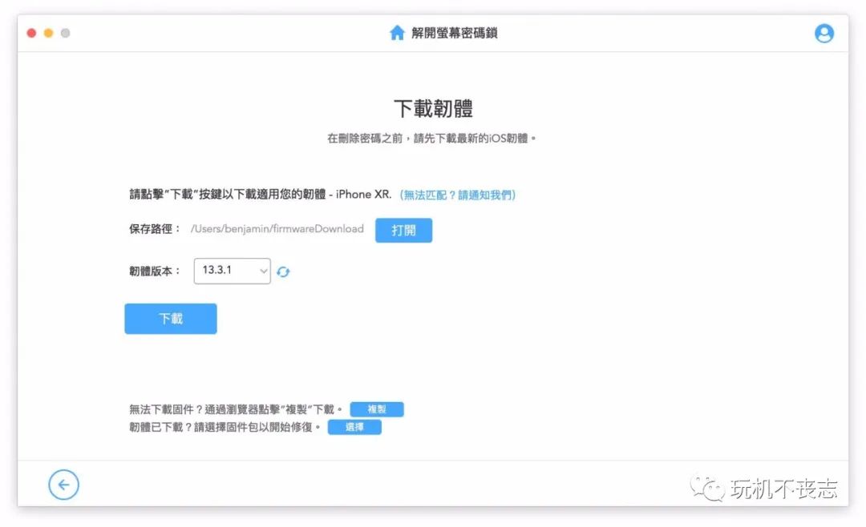Open the user account profile icon

824,34
